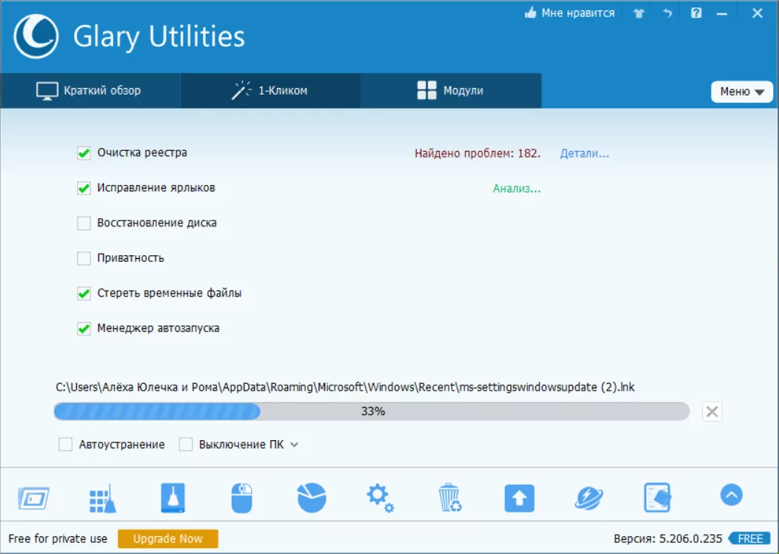779x554 pixels.
Task: Tick the "Приватность" checkbox
Action: [84, 258]
